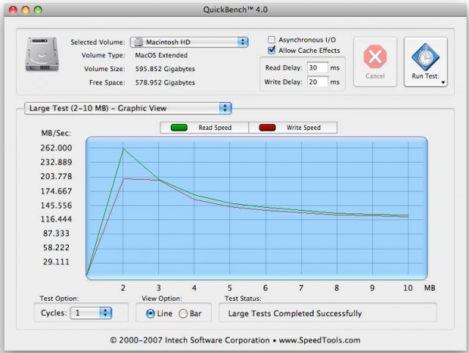Click the QuickBench 4.0 window title

235,10
